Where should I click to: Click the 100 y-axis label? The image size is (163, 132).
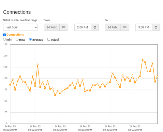point(5,78)
